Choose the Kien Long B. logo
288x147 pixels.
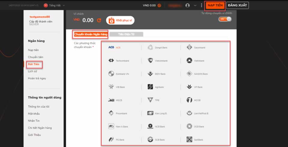150,113
